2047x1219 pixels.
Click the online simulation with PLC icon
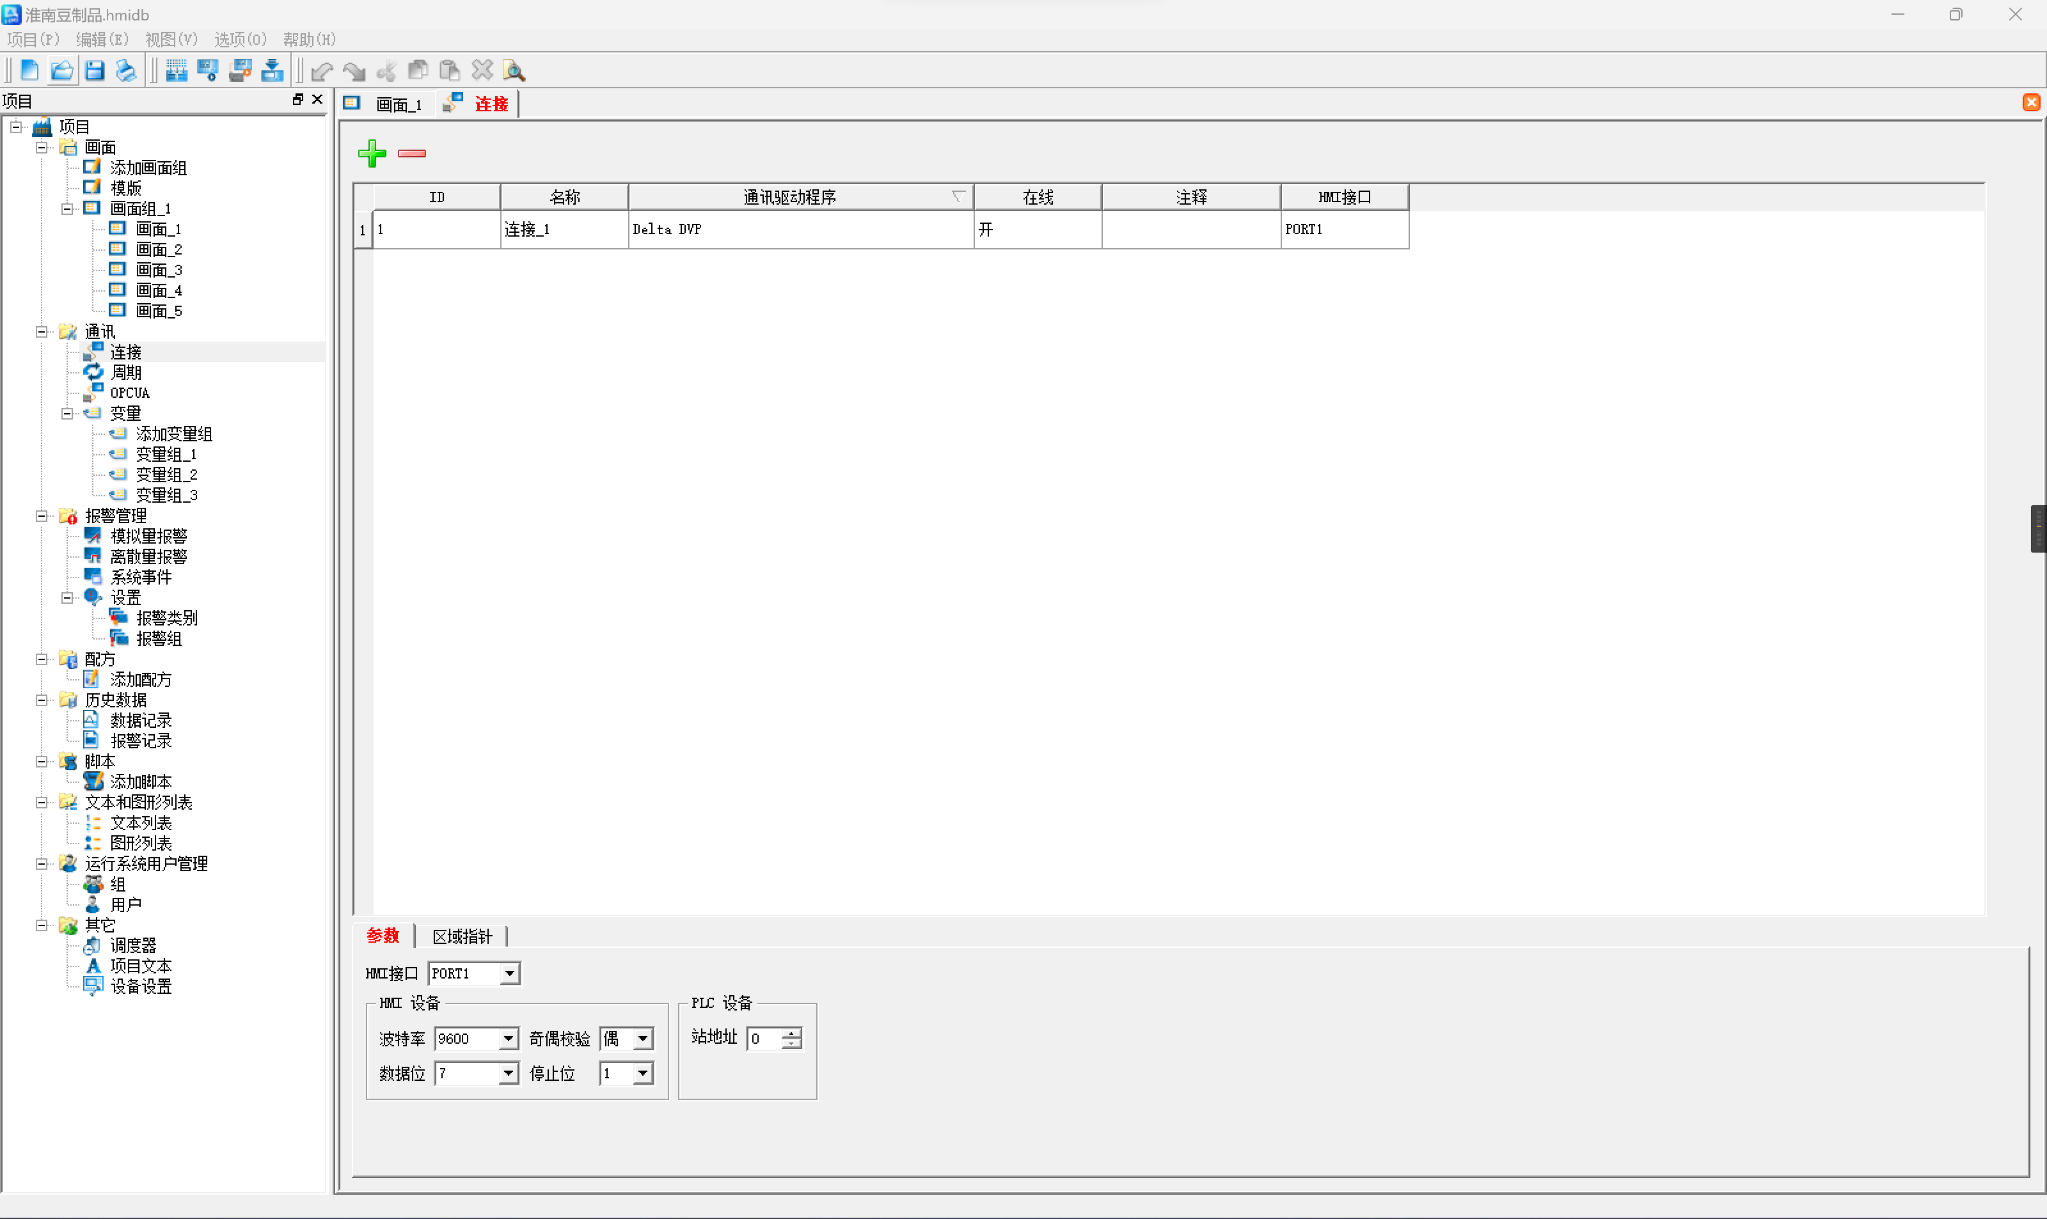click(x=240, y=70)
